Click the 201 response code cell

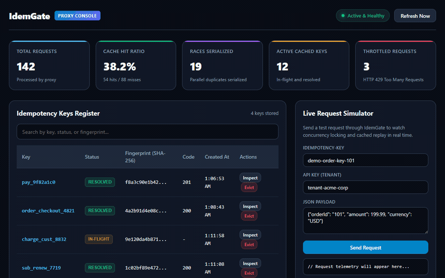click(x=187, y=182)
